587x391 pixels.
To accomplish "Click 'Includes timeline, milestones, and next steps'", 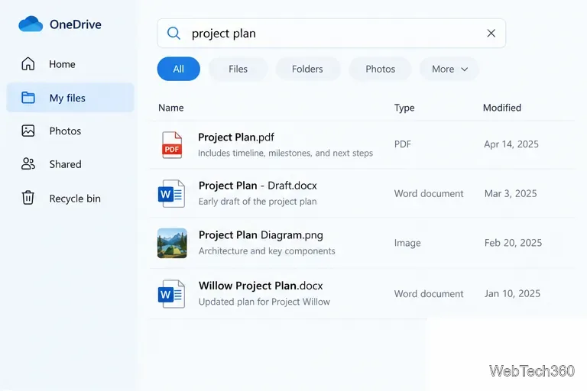I will point(285,153).
